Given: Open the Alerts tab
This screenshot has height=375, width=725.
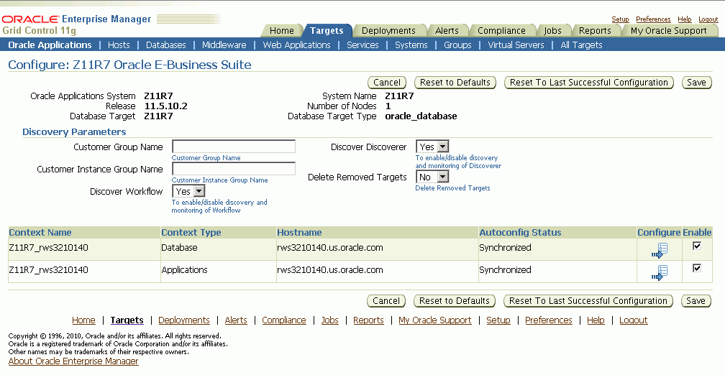Looking at the screenshot, I should [447, 30].
